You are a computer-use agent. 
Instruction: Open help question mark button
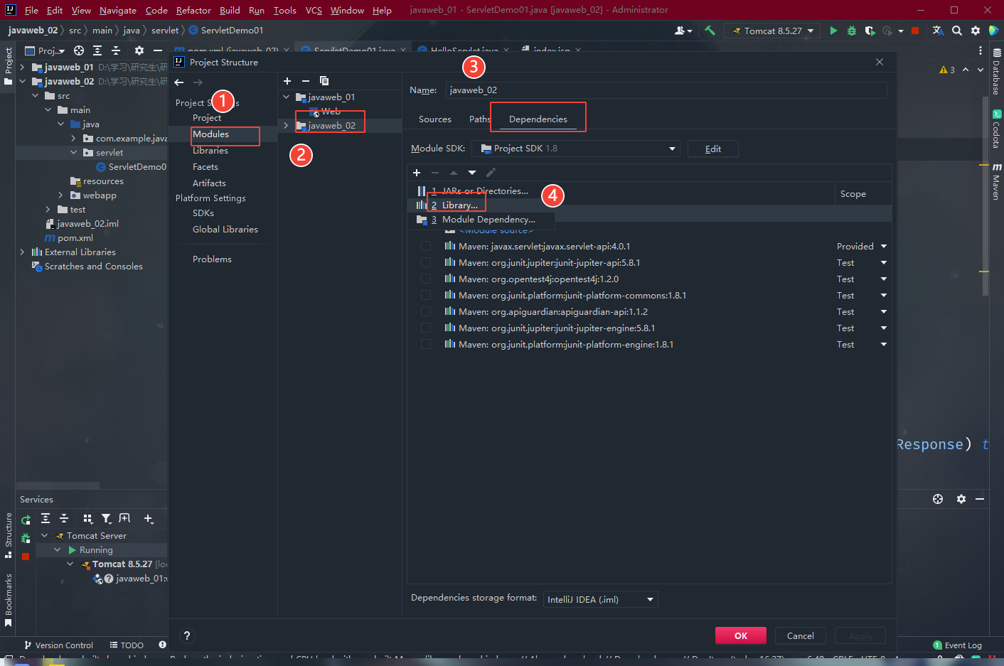coord(186,635)
